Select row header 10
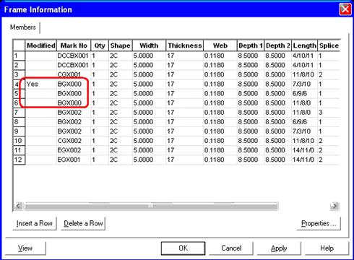 point(19,141)
